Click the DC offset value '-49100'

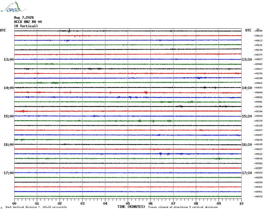[x=258, y=45]
